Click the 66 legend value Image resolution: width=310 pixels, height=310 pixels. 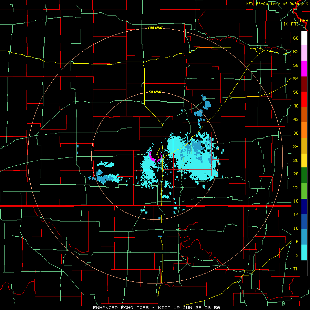(296, 38)
